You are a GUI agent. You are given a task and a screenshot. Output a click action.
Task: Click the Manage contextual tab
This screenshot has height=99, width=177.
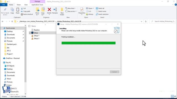tap(37, 1)
